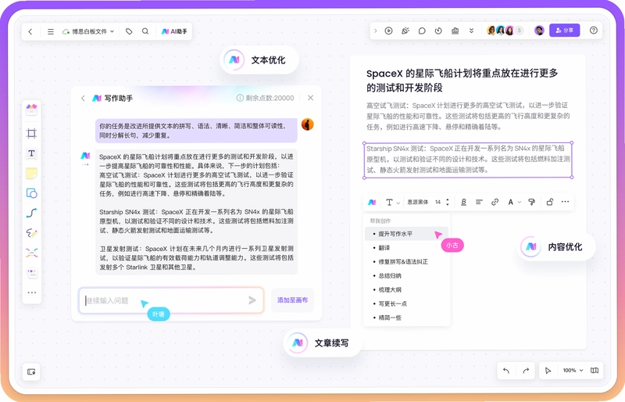
Task: Activate the format painter
Action: click(x=531, y=202)
